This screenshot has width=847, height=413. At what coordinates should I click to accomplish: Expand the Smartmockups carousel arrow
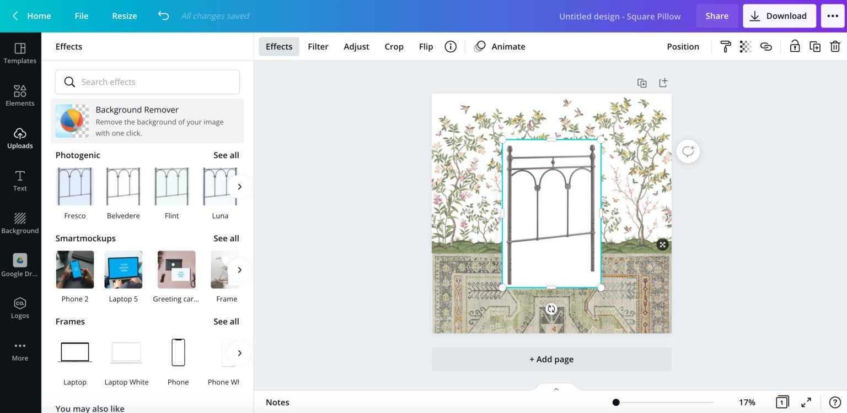(x=239, y=270)
